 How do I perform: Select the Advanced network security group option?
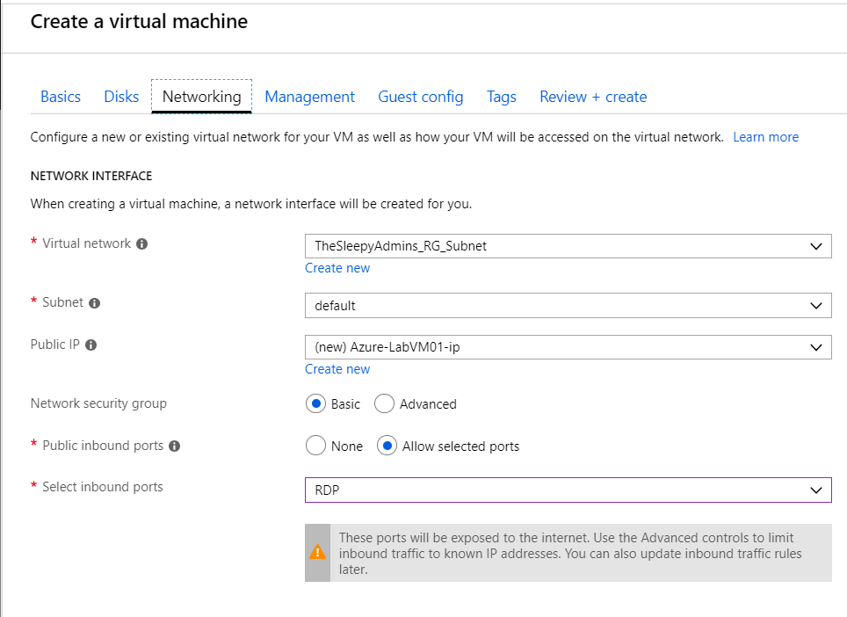384,404
